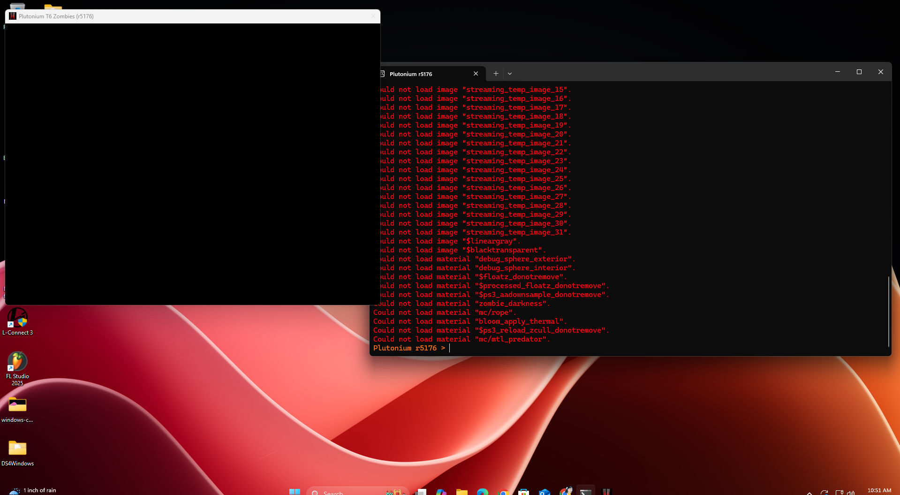Click the Plutonium T6 Zombies title bar icon

tap(13, 16)
